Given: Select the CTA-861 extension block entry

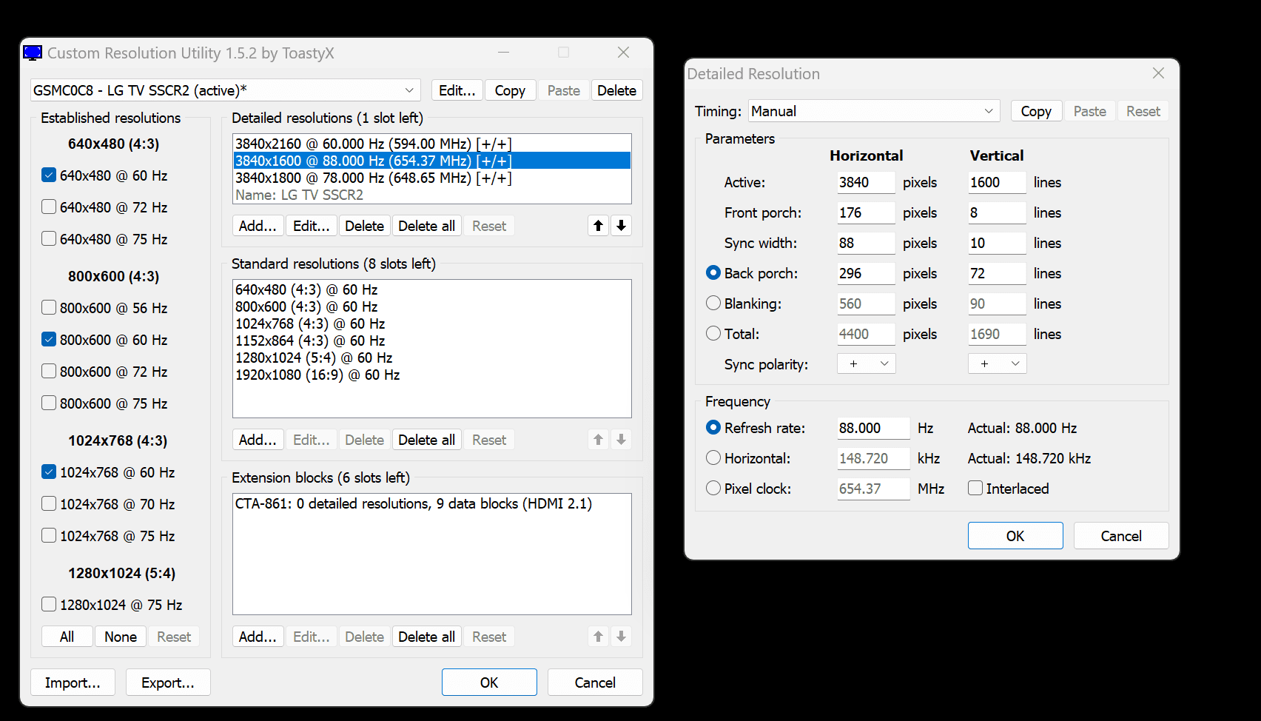Looking at the screenshot, I should click(432, 503).
